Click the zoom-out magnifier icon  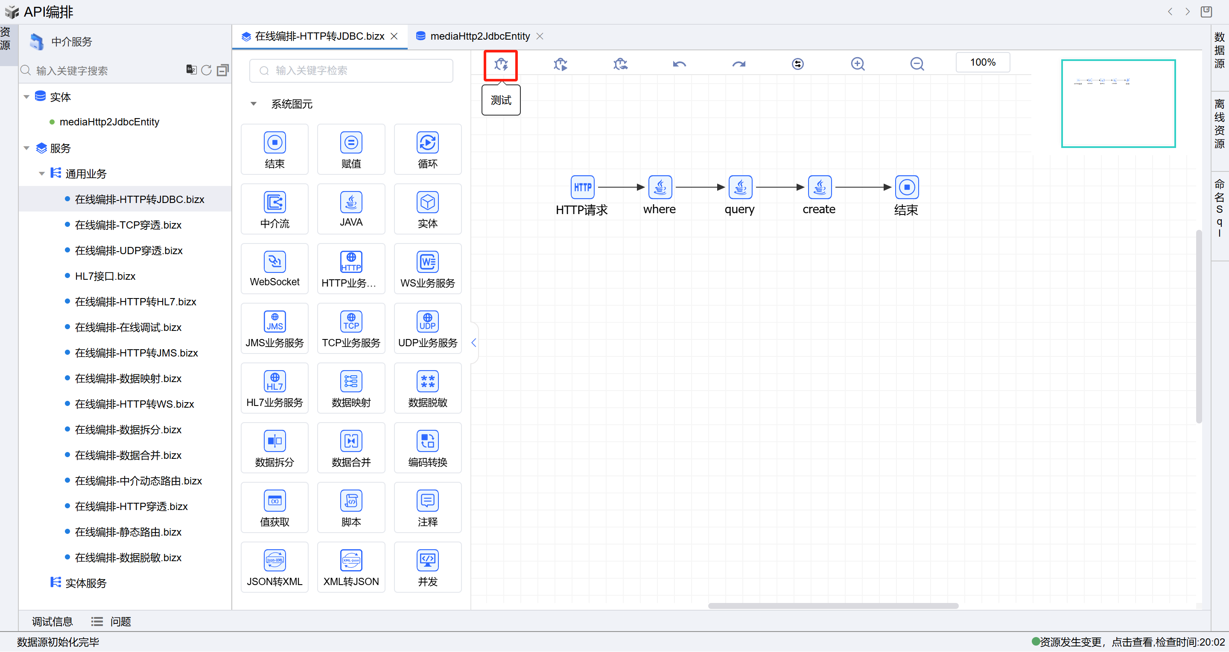coord(917,64)
